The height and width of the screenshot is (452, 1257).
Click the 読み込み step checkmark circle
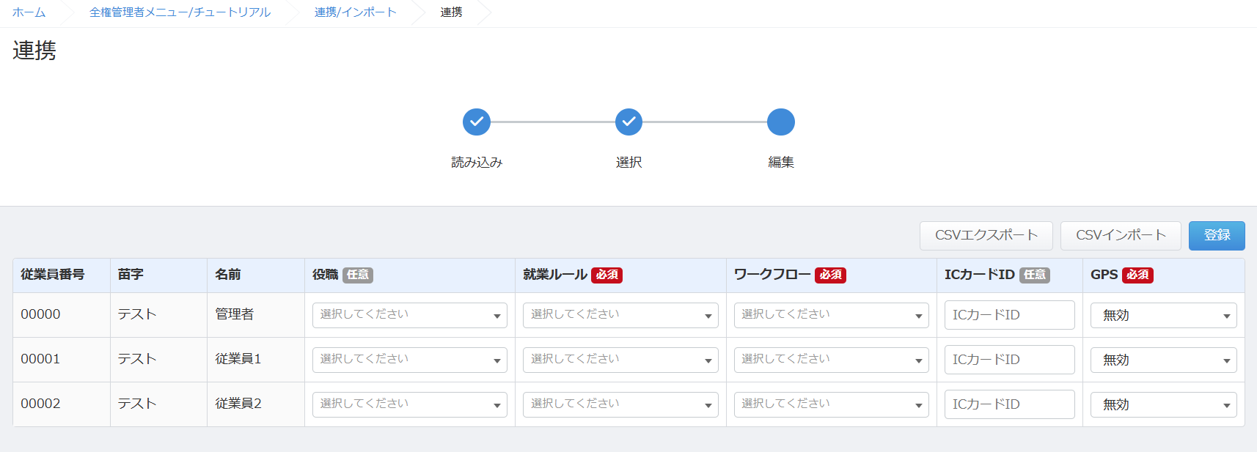pyautogui.click(x=476, y=122)
